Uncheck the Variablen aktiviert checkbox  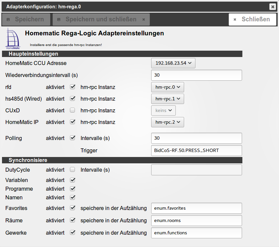pos(73,180)
